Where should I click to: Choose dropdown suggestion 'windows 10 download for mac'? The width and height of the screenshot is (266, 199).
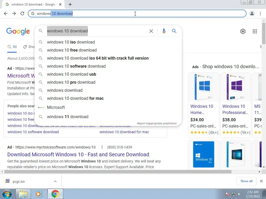point(108,98)
